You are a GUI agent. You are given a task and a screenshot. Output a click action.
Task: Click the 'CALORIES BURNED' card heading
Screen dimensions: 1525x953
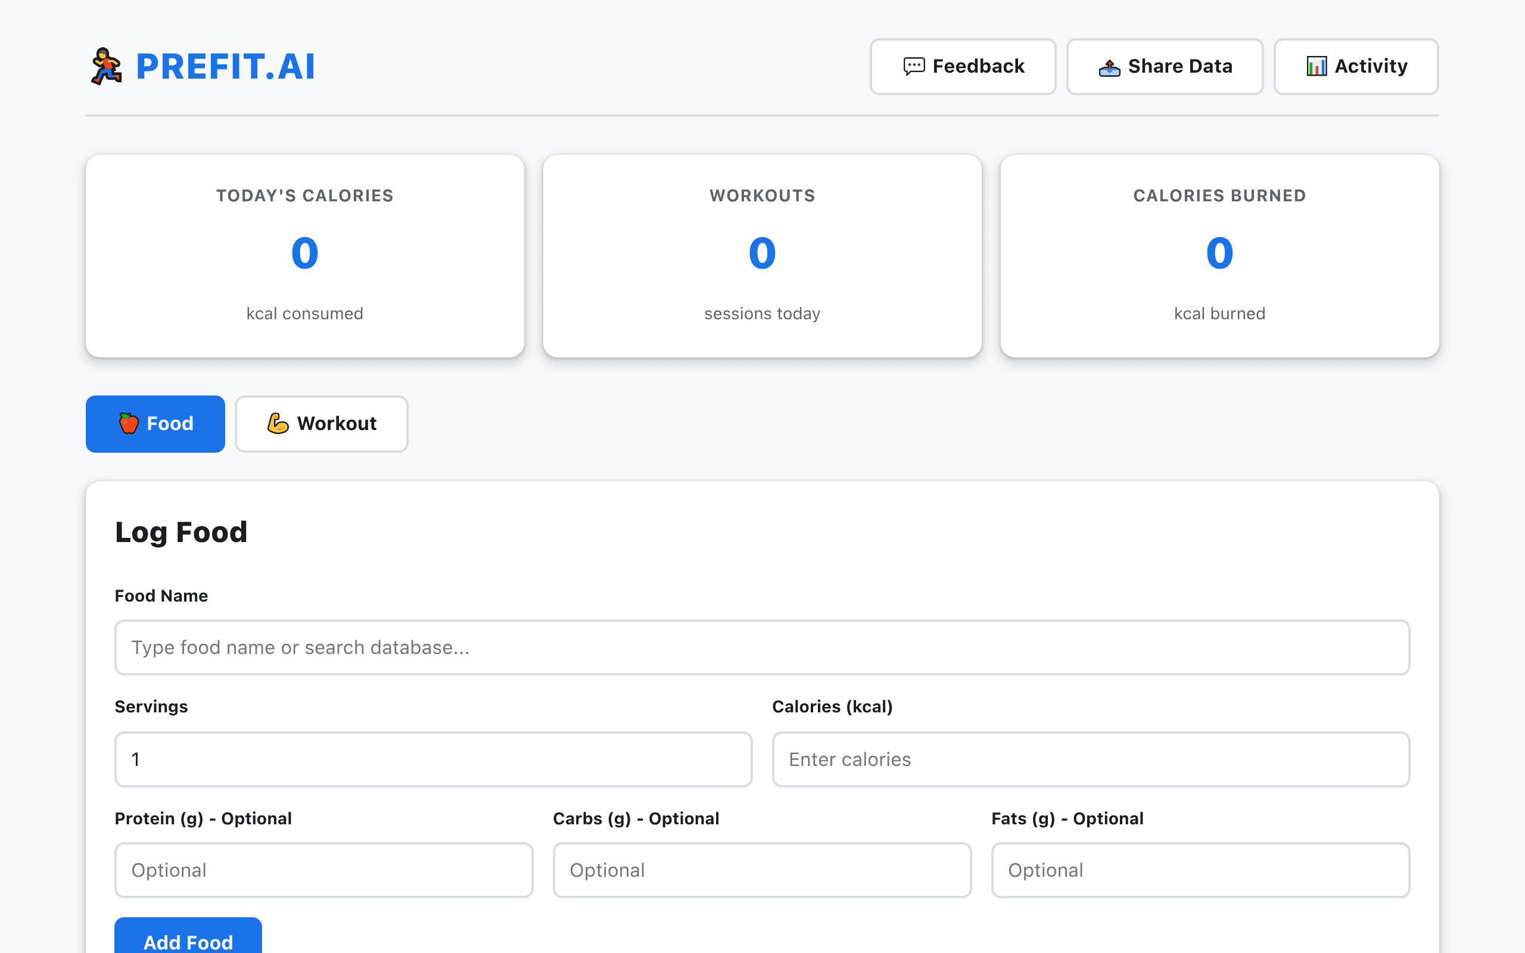coord(1219,196)
